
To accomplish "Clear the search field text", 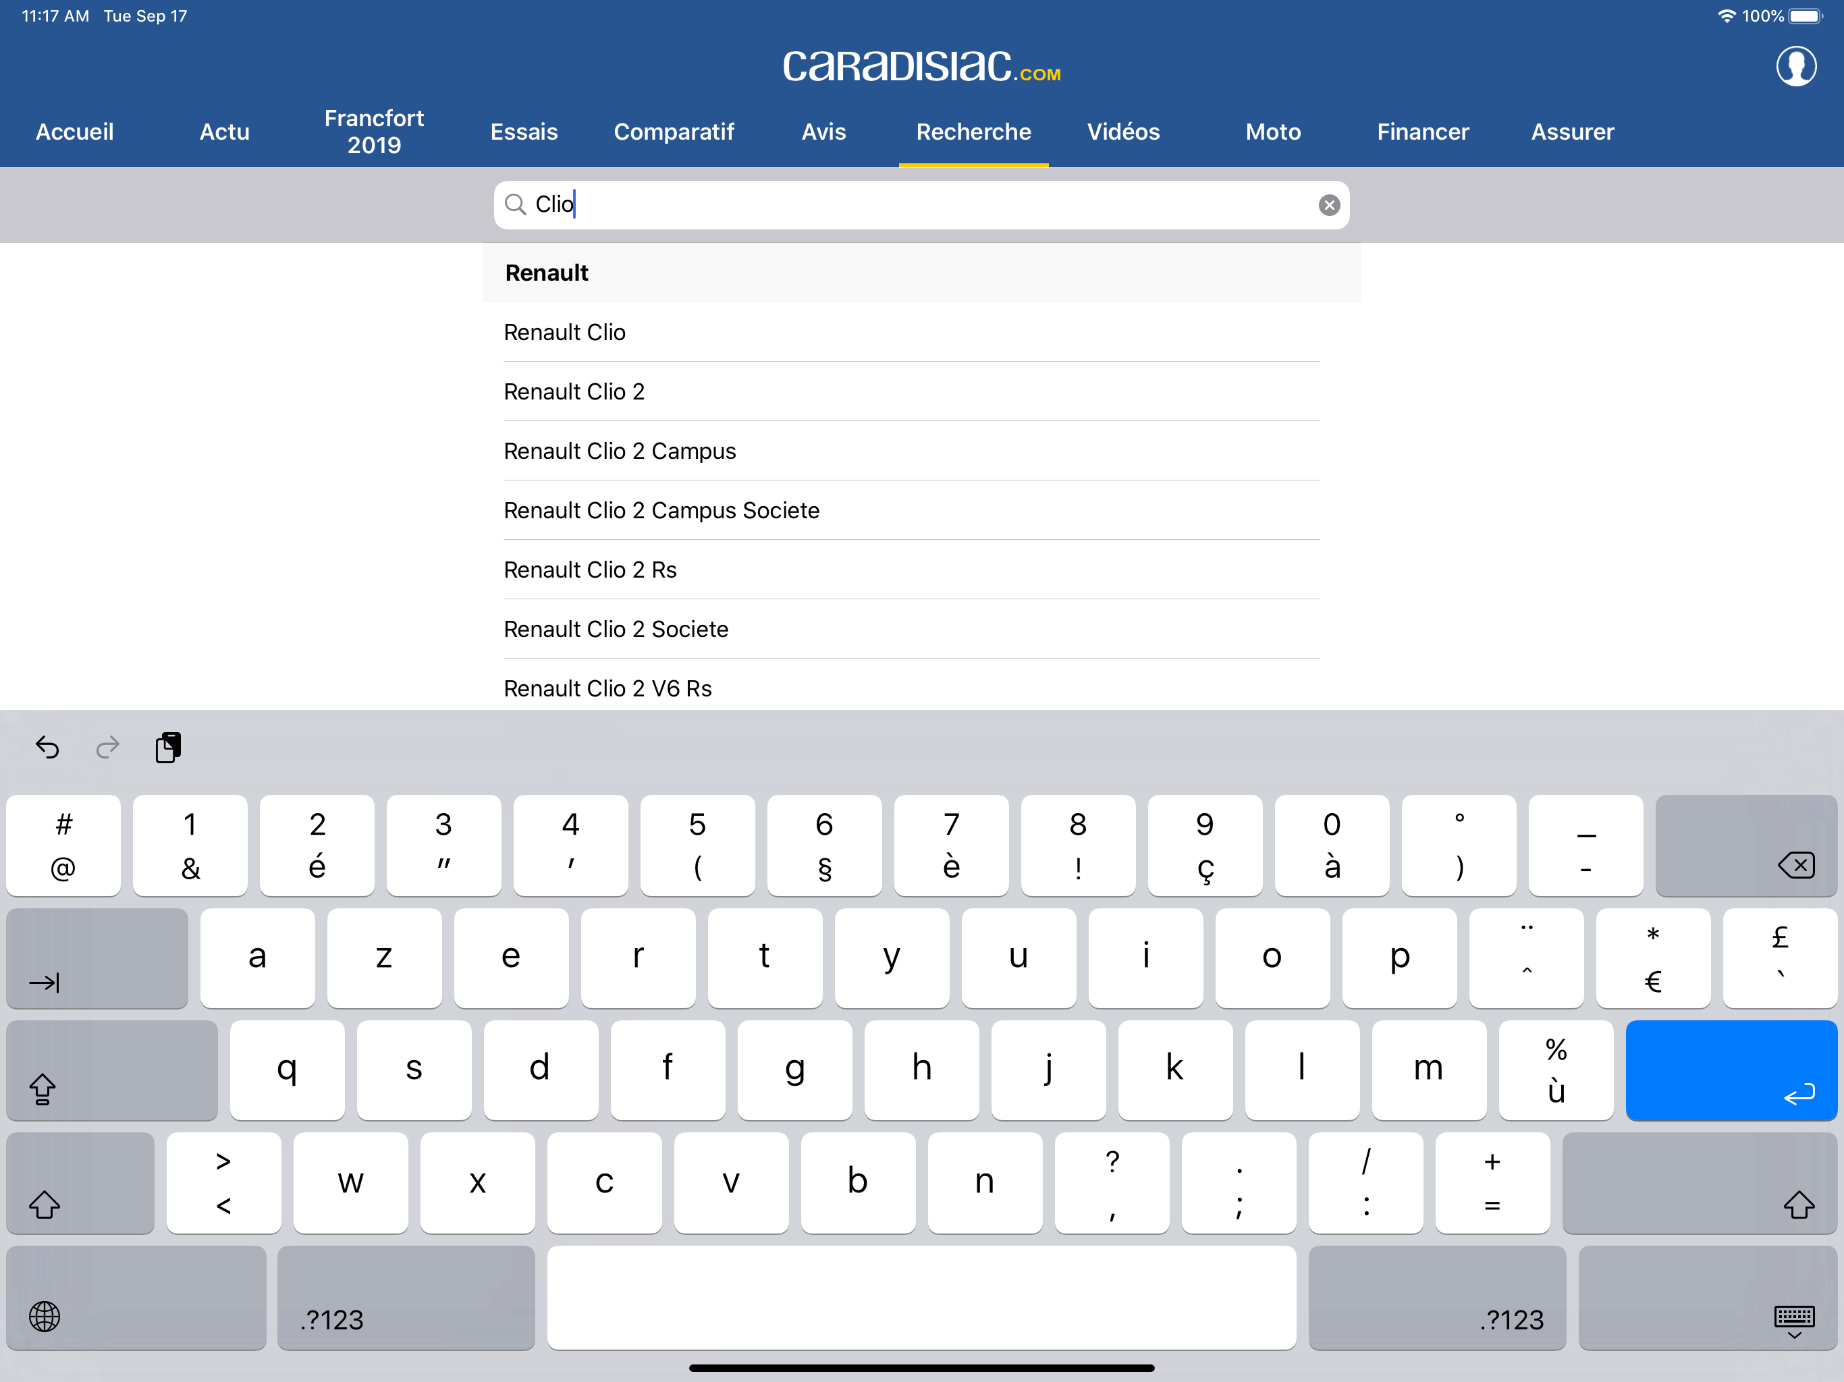I will pyautogui.click(x=1329, y=205).
